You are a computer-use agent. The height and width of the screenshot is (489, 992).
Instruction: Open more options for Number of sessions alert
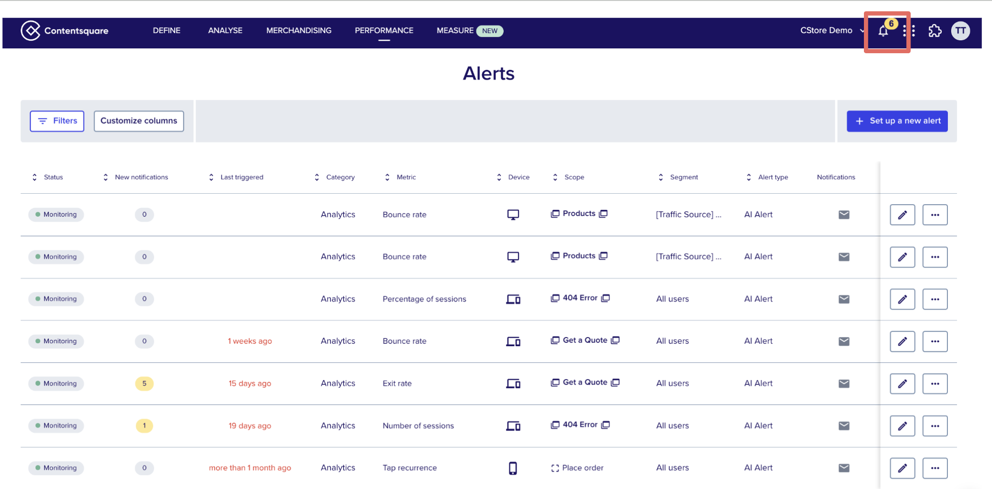[935, 426]
